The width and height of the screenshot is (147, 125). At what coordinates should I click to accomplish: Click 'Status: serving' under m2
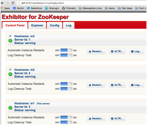point(25,77)
